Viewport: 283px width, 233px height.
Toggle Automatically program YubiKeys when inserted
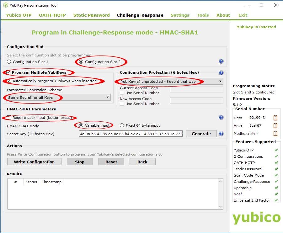9,81
